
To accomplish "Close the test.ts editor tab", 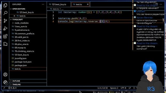I will pyautogui.click(x=88, y=4).
